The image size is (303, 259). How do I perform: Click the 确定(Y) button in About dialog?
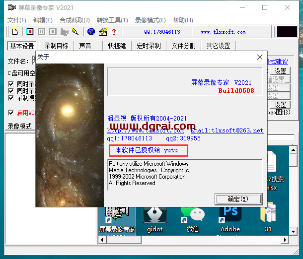click(x=238, y=199)
